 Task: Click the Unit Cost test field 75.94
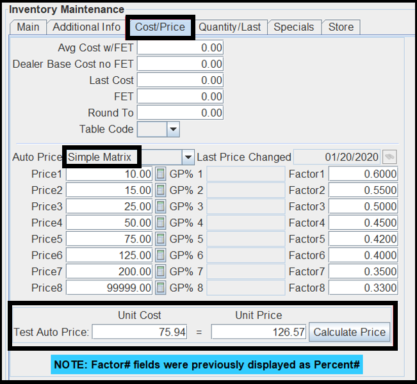coord(140,332)
